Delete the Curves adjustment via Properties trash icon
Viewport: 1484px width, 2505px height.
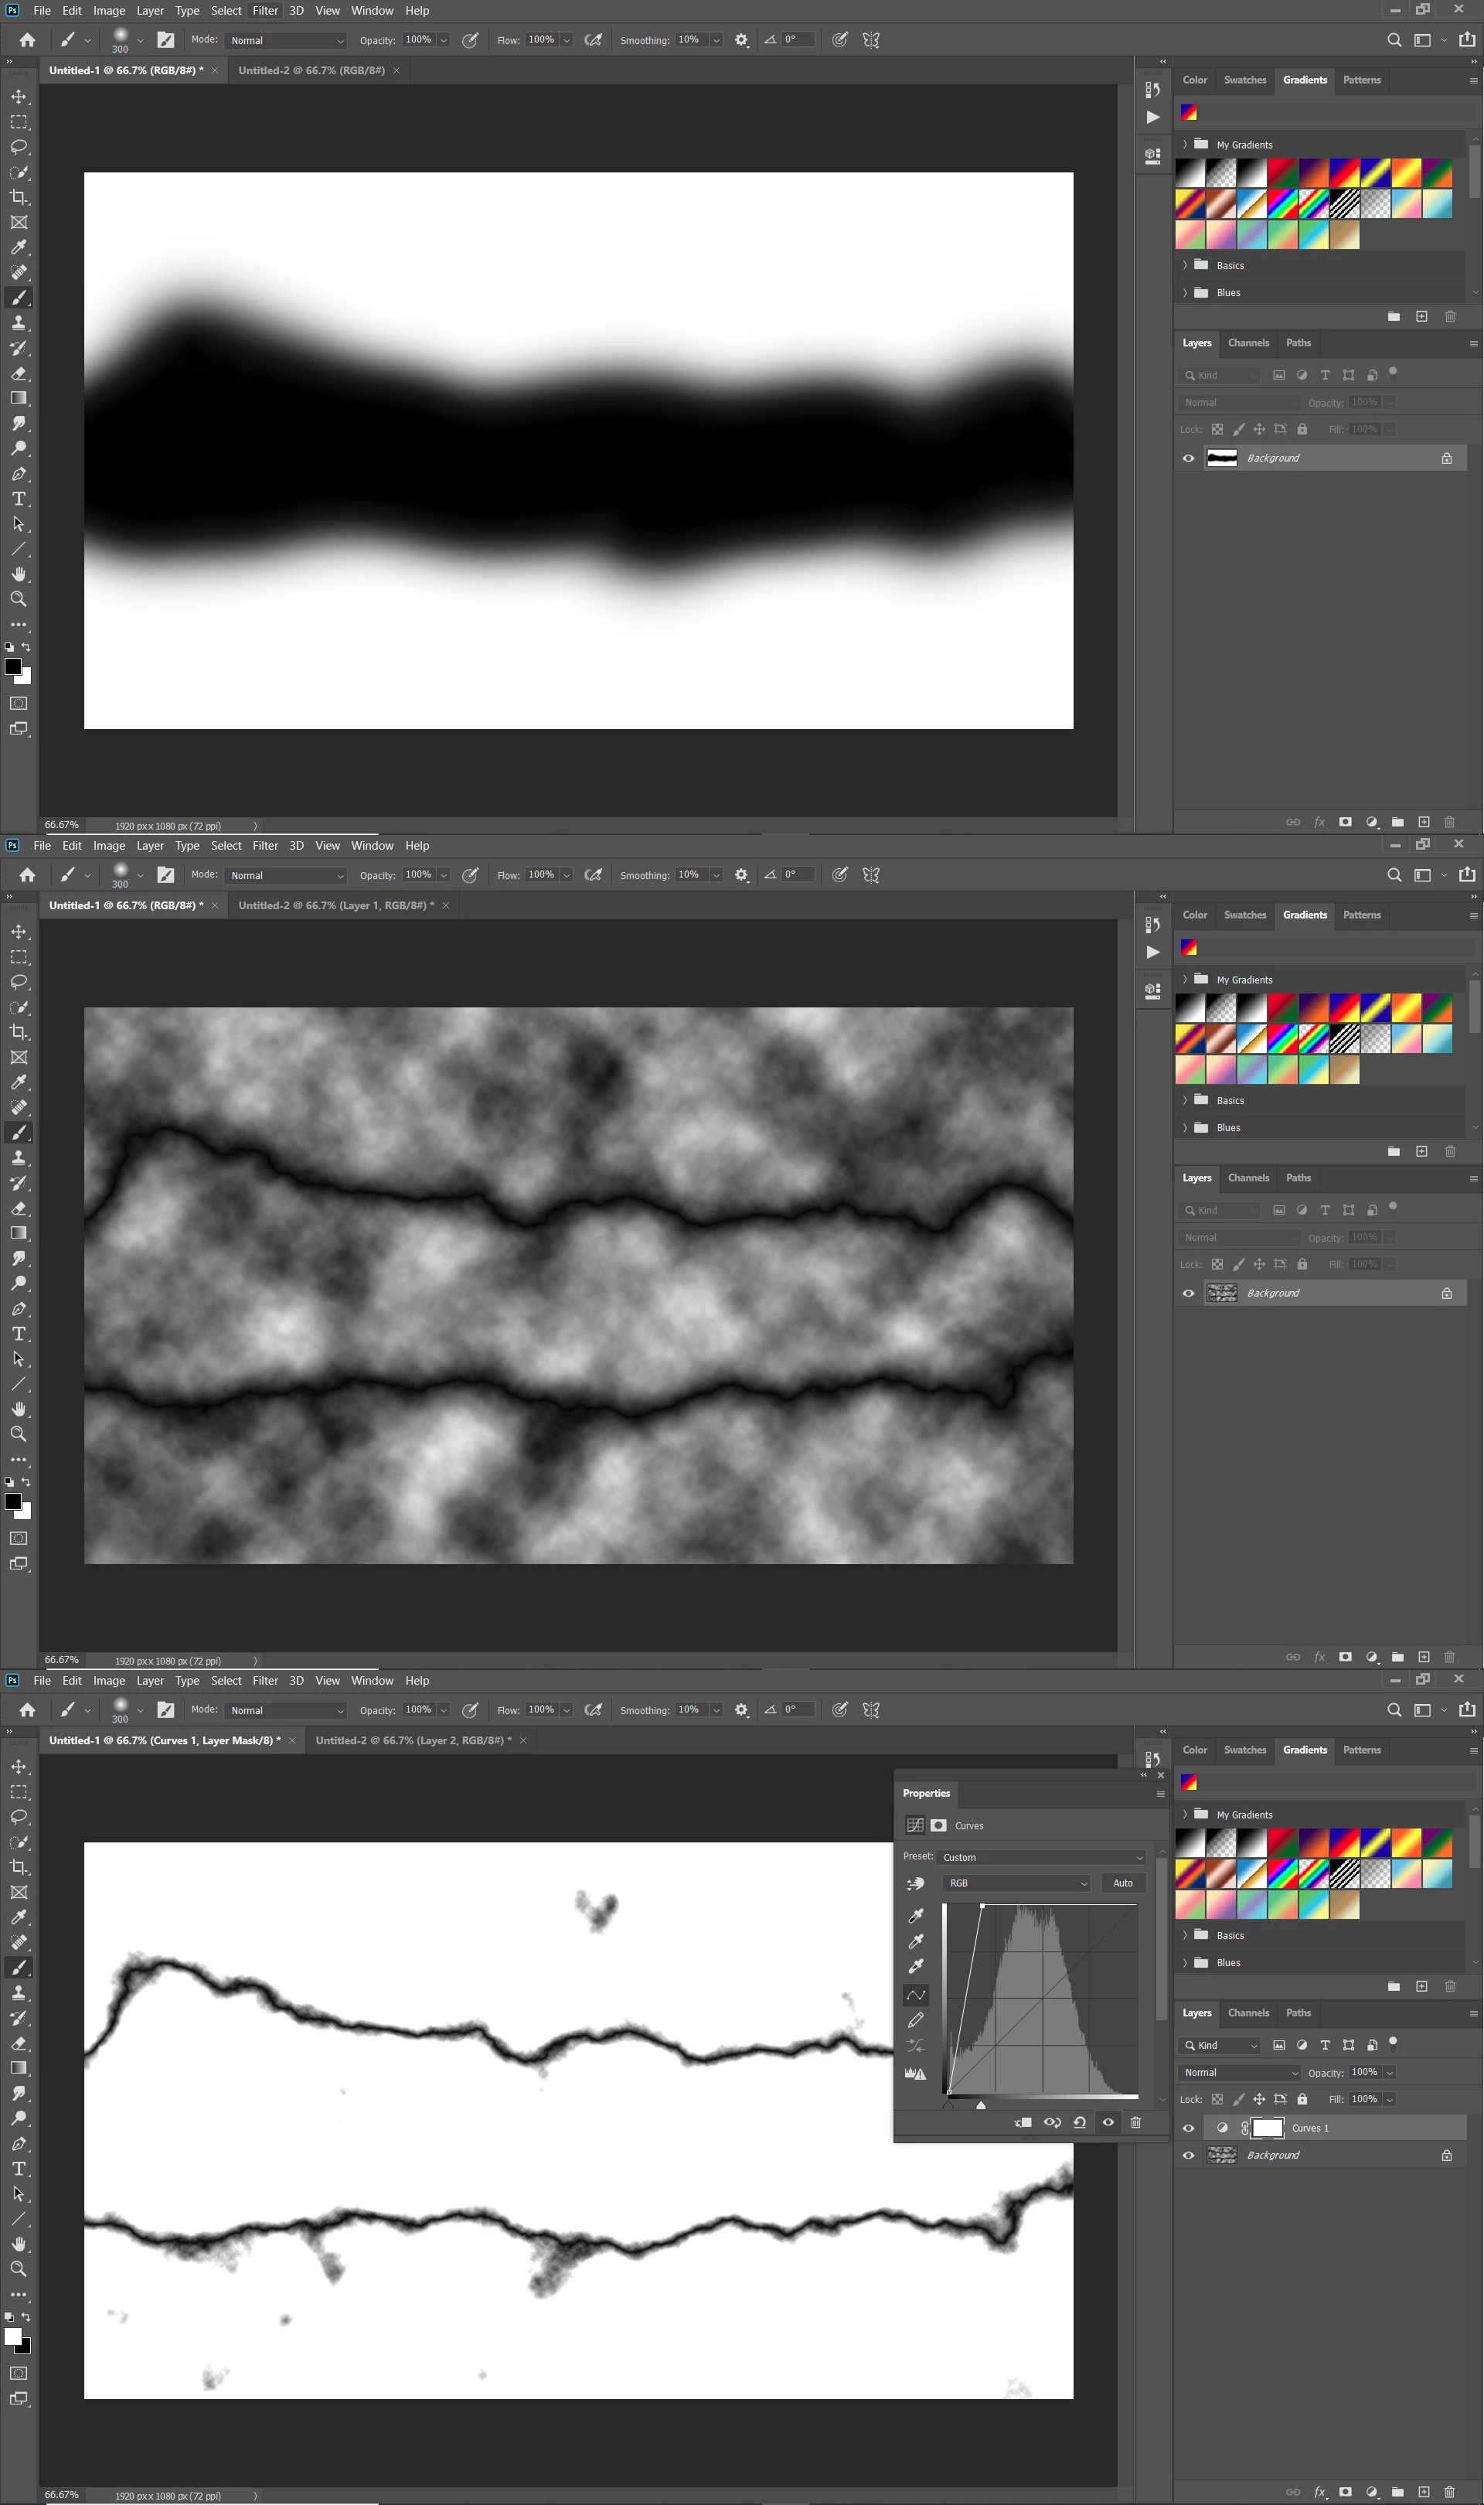pyautogui.click(x=1136, y=2122)
